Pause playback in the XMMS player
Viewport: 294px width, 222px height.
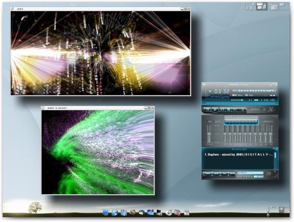click(x=223, y=109)
